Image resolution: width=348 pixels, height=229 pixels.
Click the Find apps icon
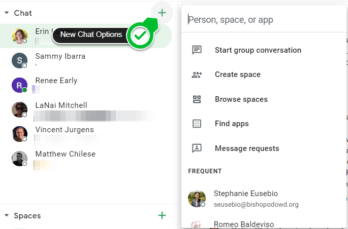coord(197,124)
